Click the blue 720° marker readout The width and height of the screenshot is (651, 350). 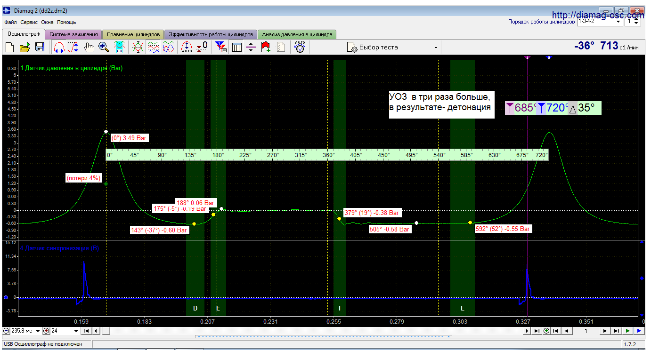[552, 108]
